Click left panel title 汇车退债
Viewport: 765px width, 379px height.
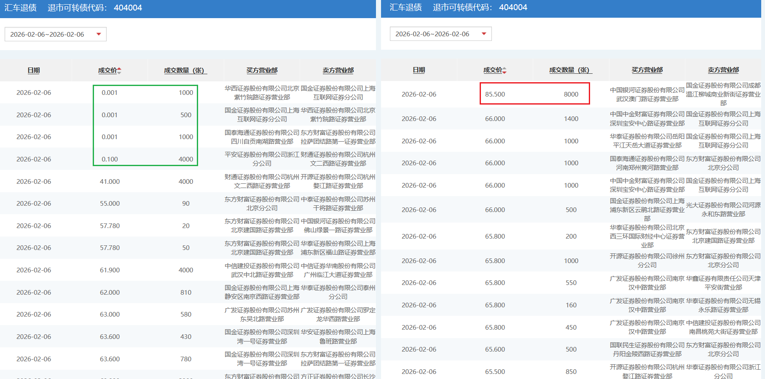point(21,8)
